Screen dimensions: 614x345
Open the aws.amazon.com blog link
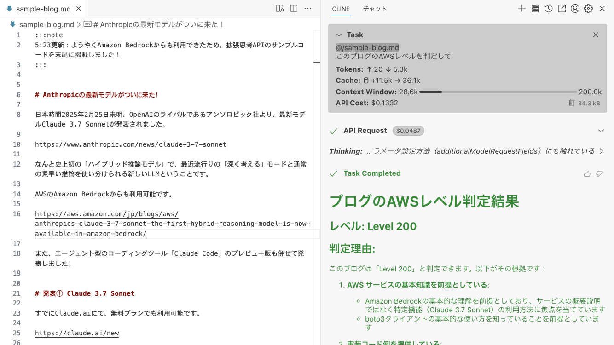(173, 224)
